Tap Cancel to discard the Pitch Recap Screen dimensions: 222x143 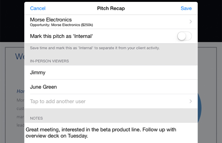point(38,8)
